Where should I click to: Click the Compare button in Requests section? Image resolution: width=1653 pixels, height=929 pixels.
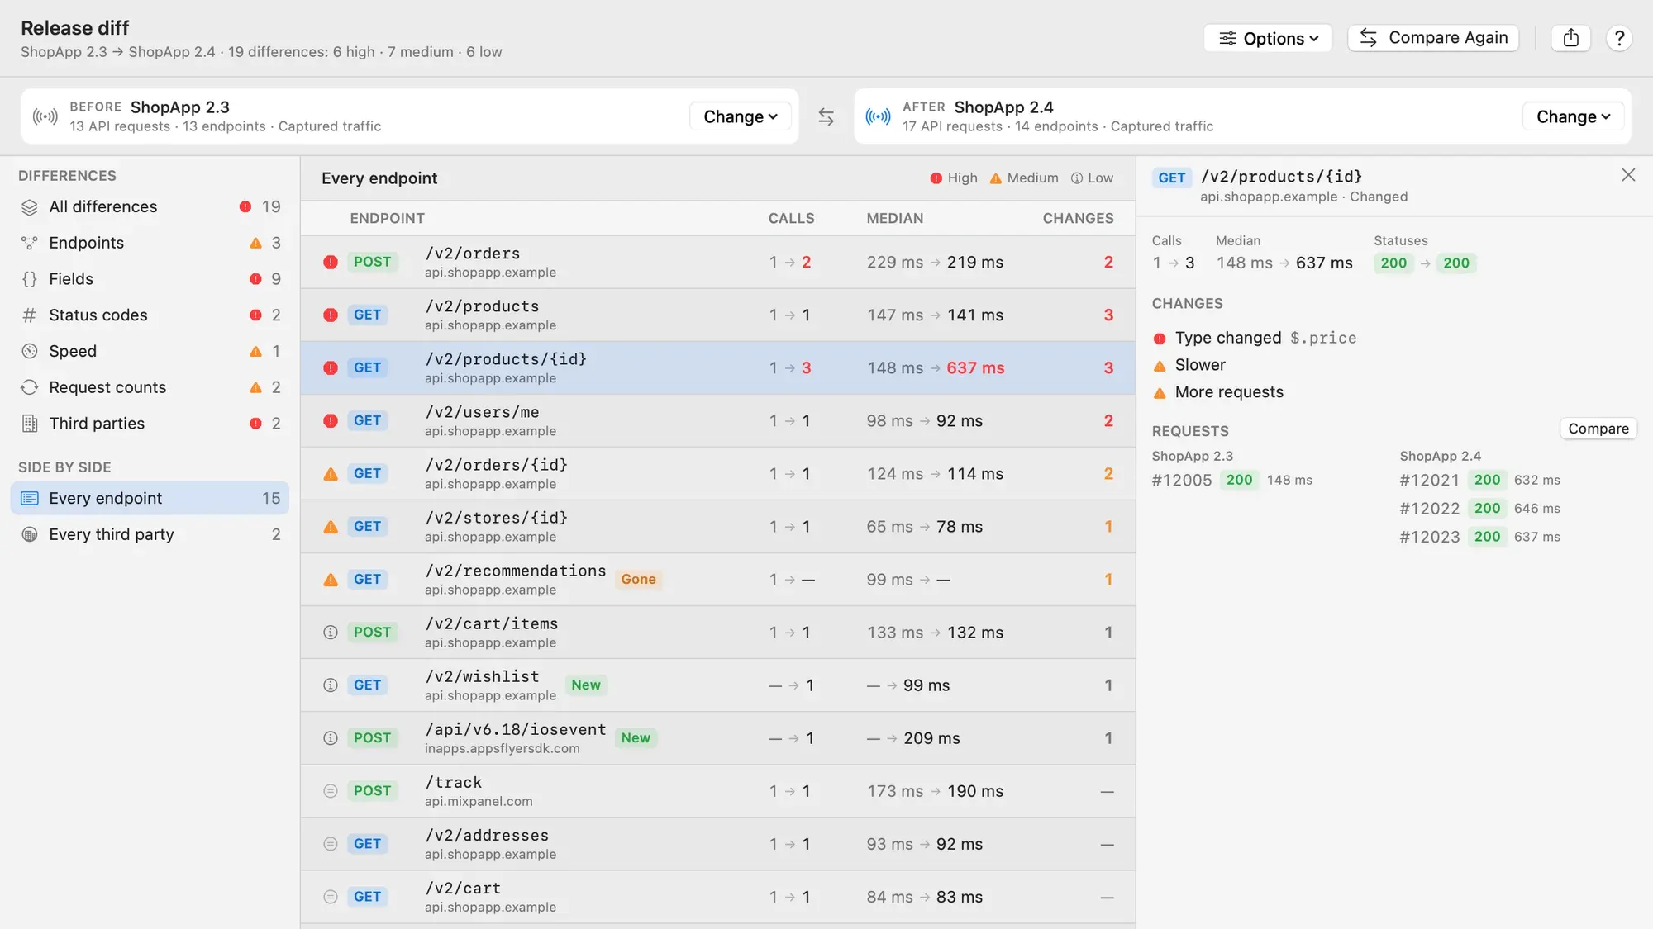point(1598,429)
